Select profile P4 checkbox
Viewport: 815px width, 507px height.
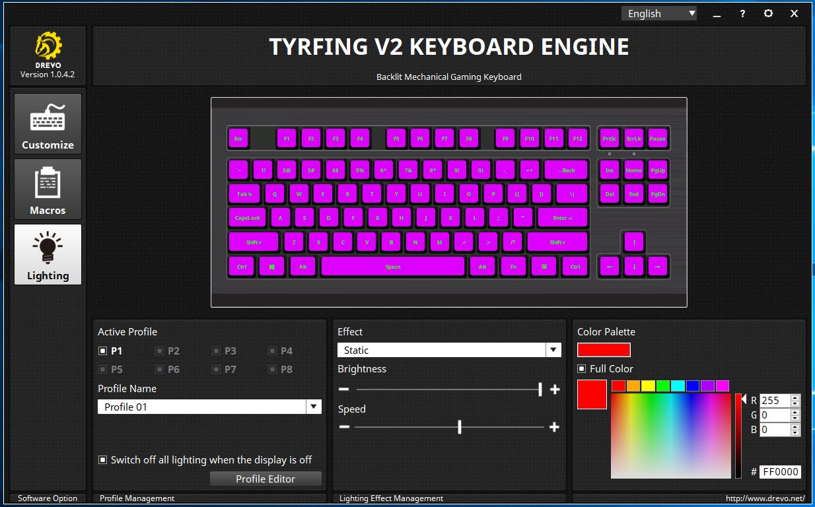pyautogui.click(x=272, y=351)
